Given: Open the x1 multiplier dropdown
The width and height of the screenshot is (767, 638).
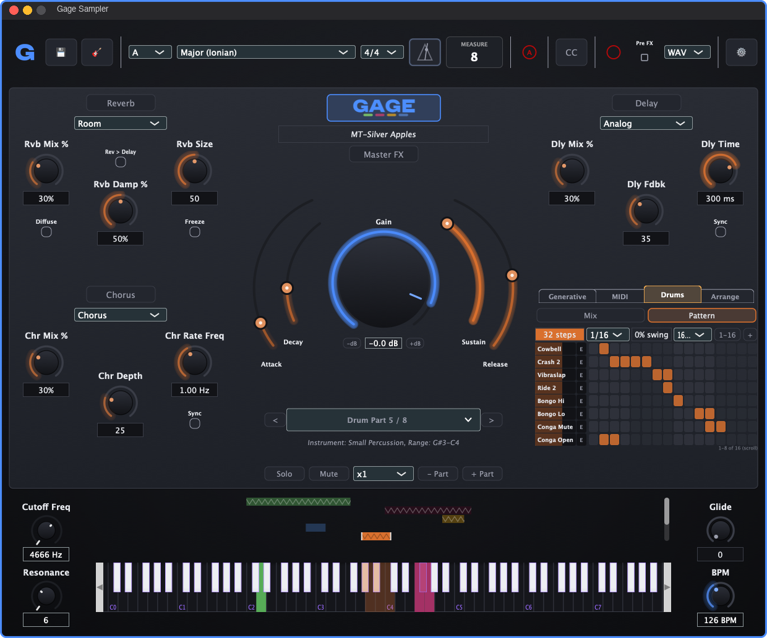Looking at the screenshot, I should click(383, 474).
